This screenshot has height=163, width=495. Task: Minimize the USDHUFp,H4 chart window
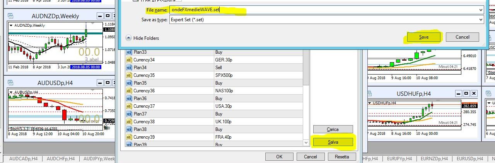coord(458,93)
